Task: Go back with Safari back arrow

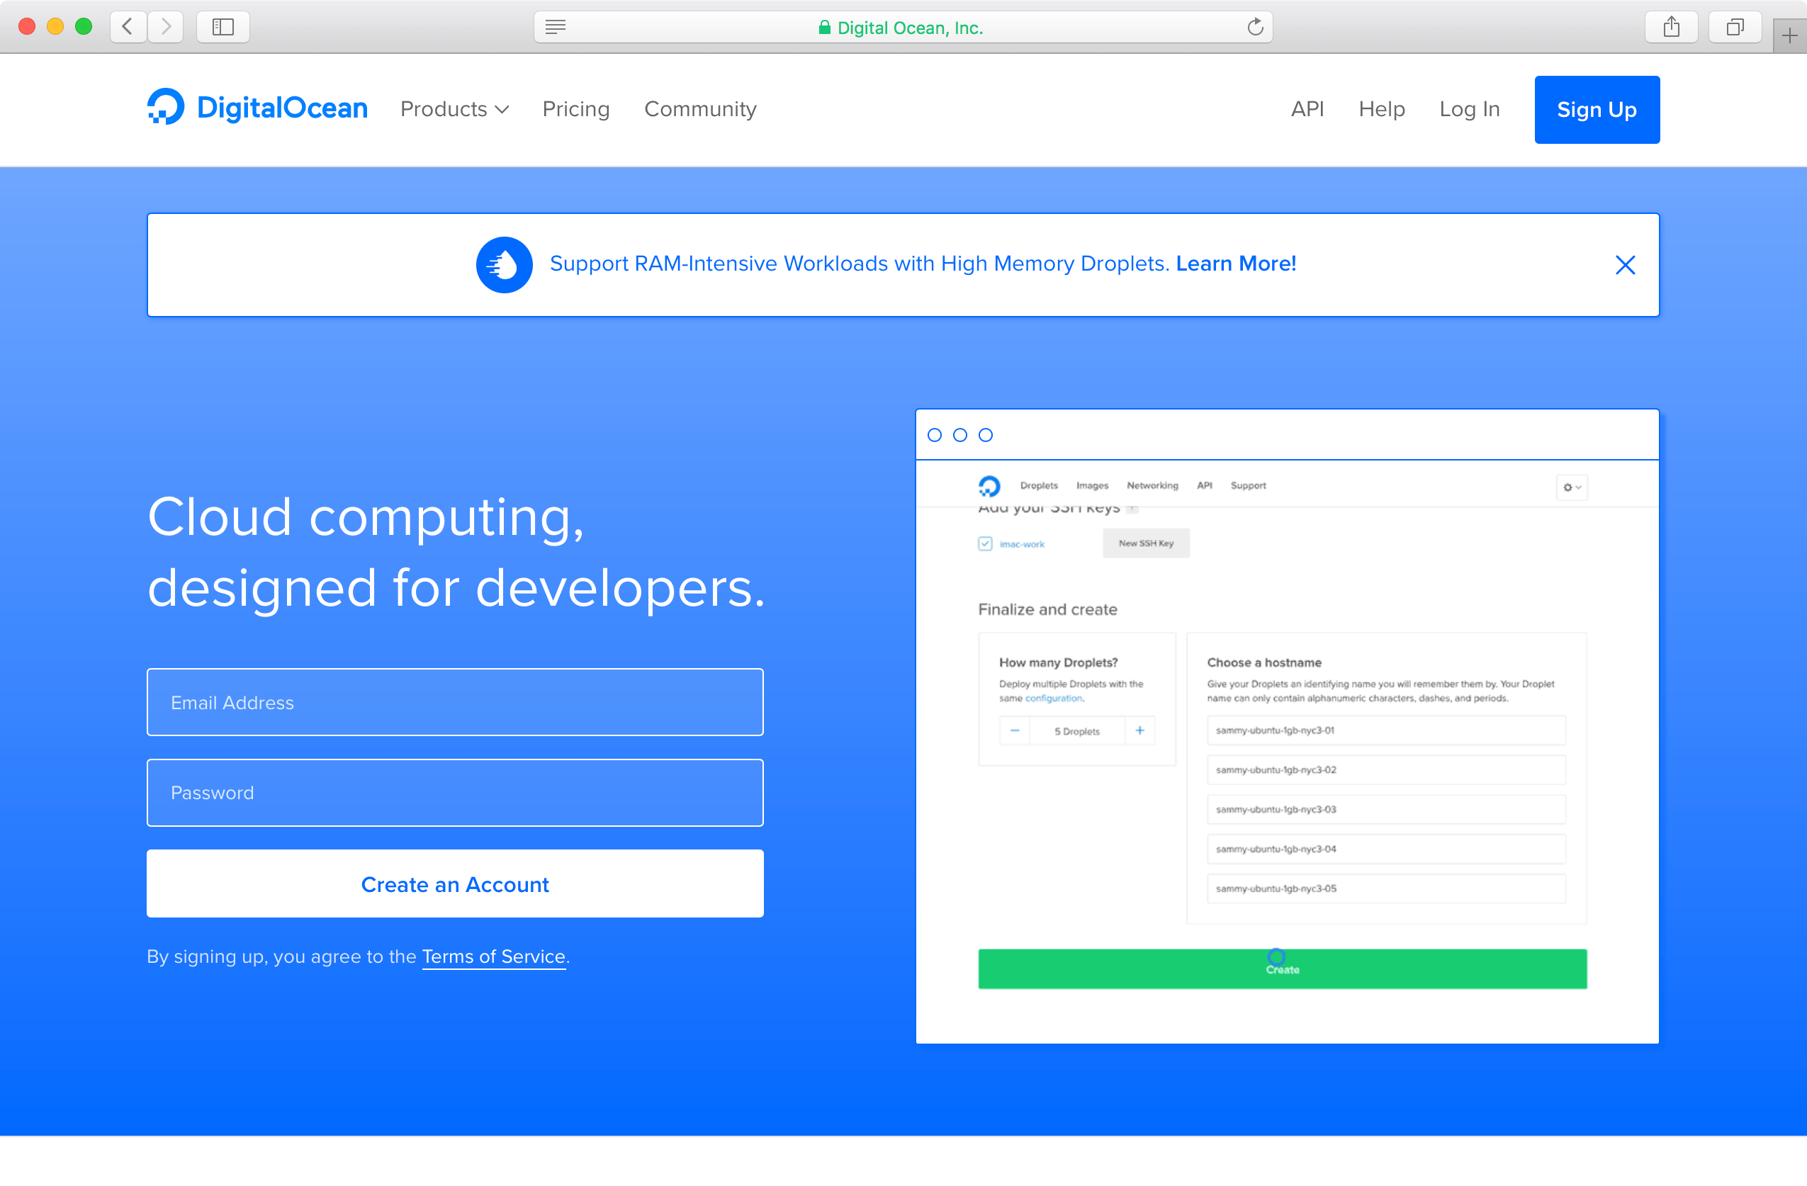Action: 128,28
